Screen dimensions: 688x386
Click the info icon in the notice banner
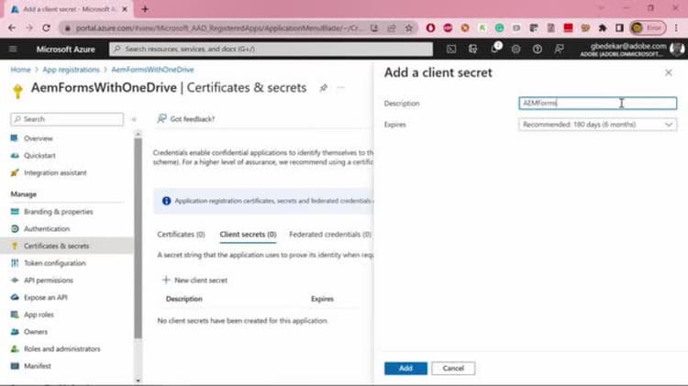pyautogui.click(x=166, y=201)
